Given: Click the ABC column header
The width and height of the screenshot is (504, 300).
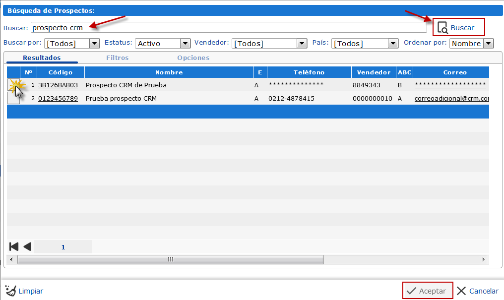Looking at the screenshot, I should point(404,72).
